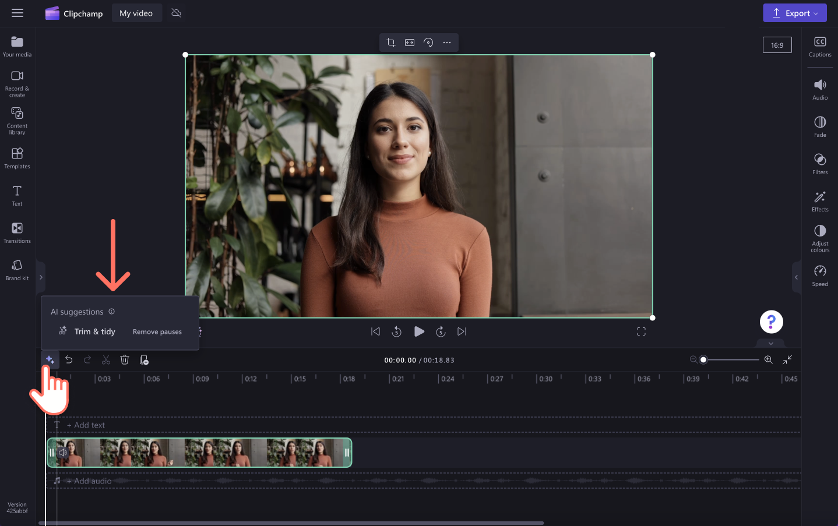The height and width of the screenshot is (526, 838).
Task: Select the Crop tool above preview
Action: pos(391,43)
